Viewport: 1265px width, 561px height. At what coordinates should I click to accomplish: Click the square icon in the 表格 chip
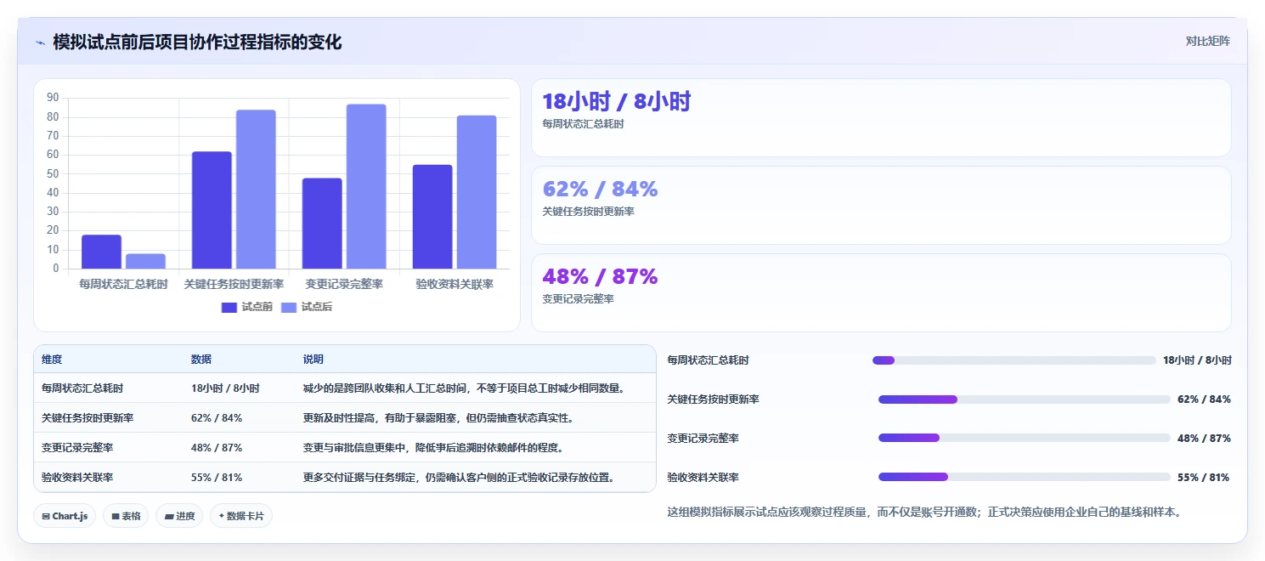(x=116, y=516)
